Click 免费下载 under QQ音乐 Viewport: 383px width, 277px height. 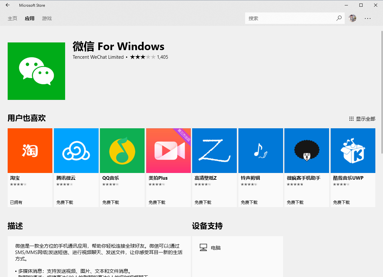[111, 202]
